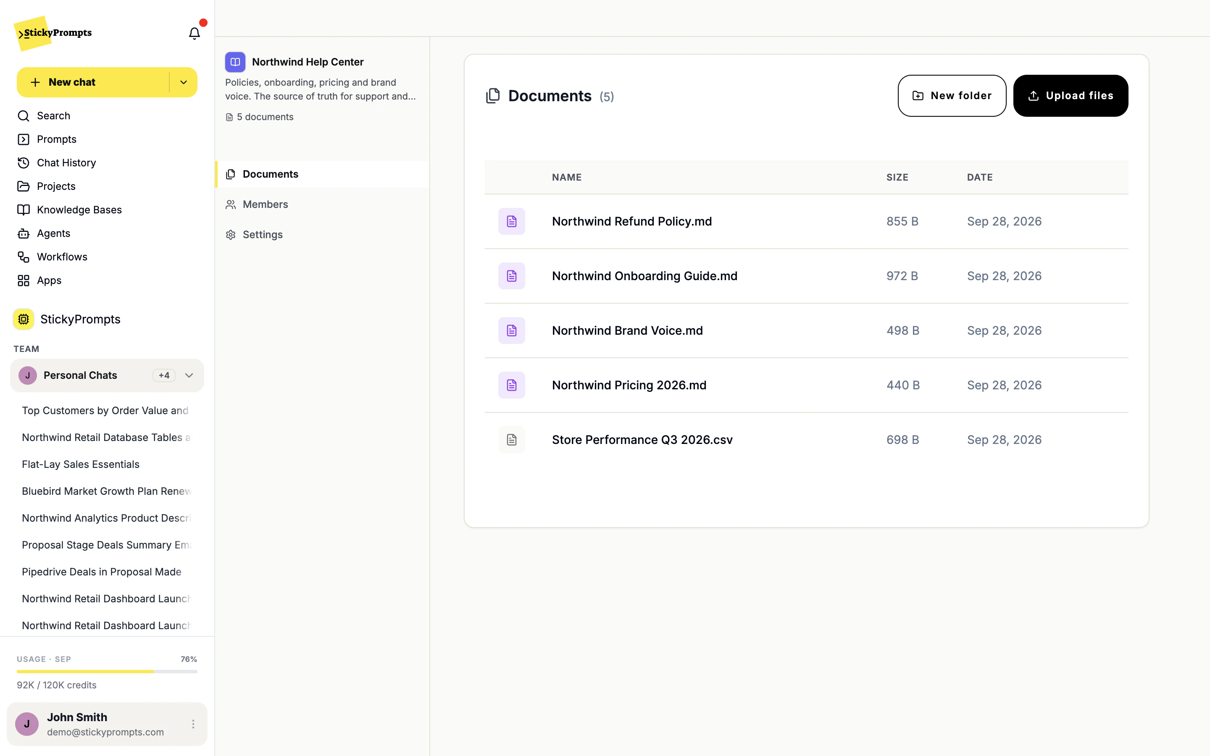This screenshot has height=756, width=1210.
Task: Open the notifications bell
Action: (x=194, y=33)
